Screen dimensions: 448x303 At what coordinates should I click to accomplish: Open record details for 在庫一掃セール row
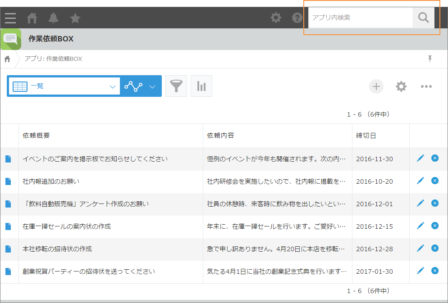pyautogui.click(x=8, y=226)
